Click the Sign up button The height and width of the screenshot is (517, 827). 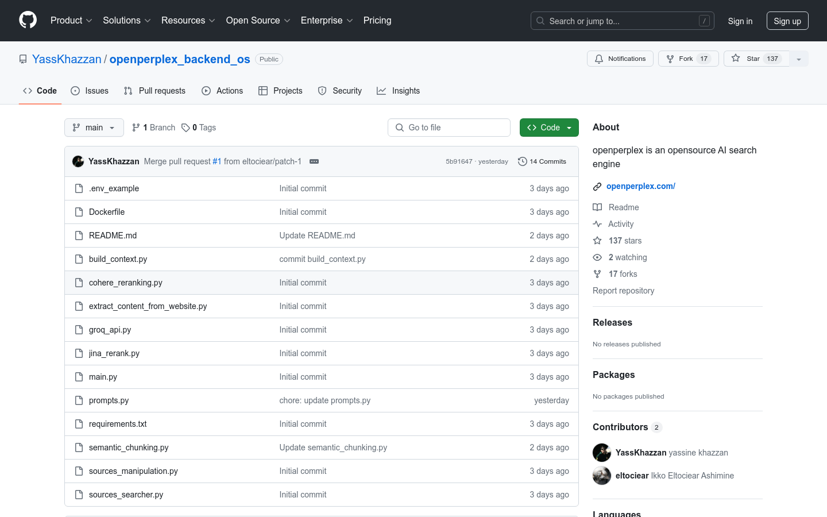point(787,21)
